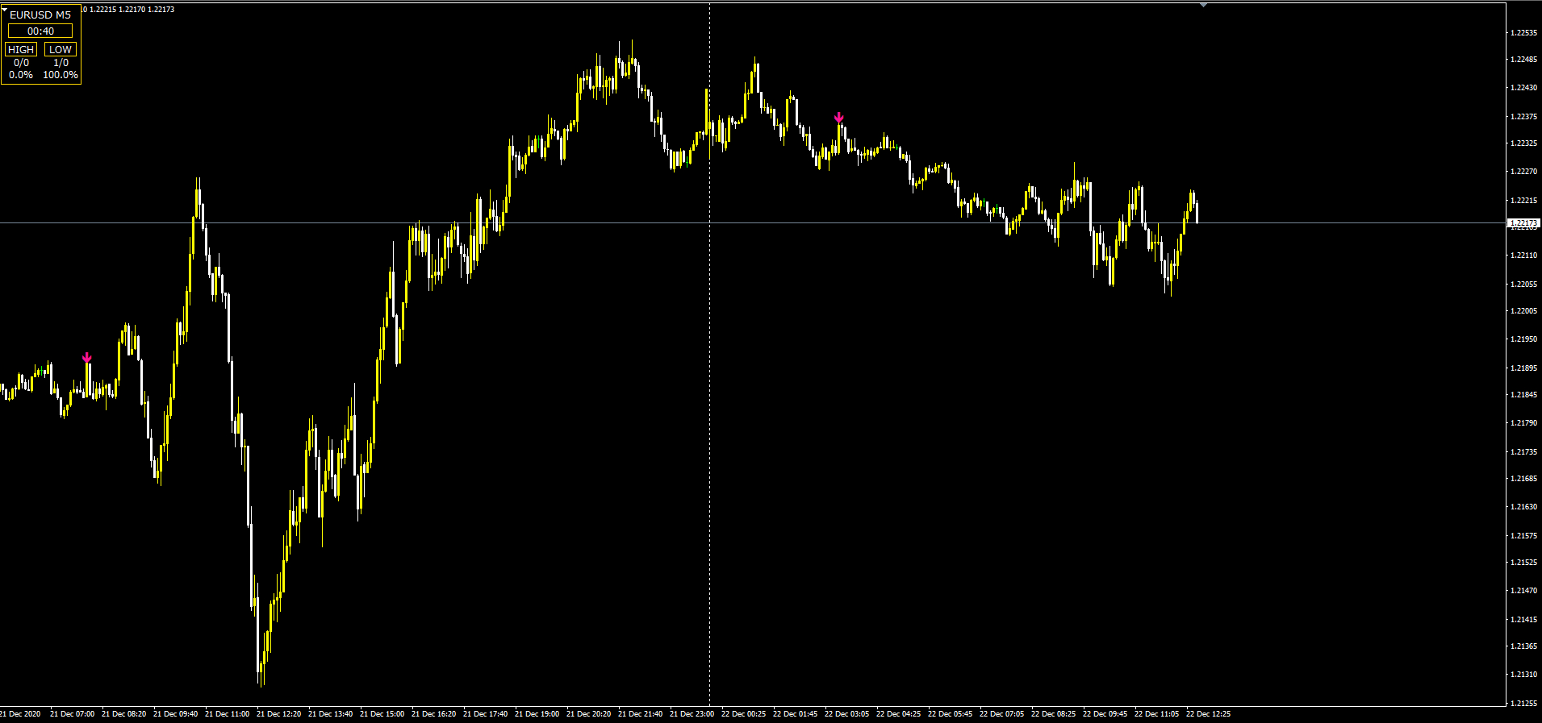Select the pink sell arrow near 21 Dec 07:00
This screenshot has width=1542, height=723.
click(x=87, y=357)
